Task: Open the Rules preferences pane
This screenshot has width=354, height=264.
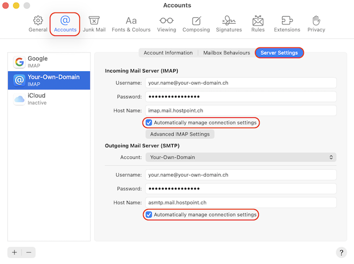Action: coord(258,24)
